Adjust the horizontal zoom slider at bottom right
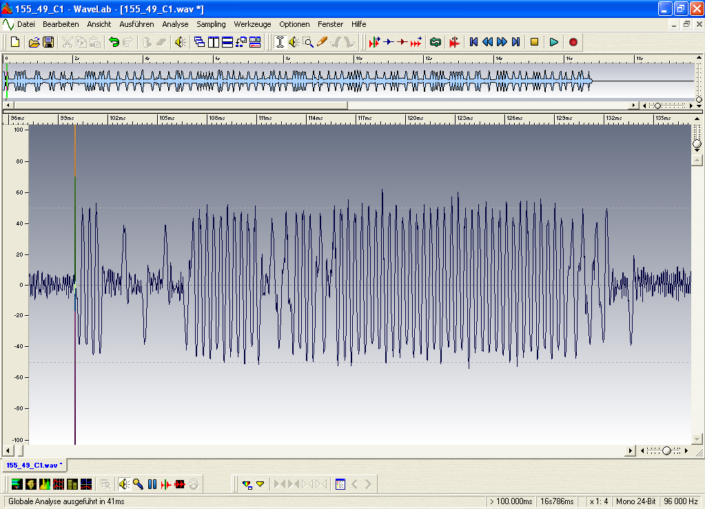 [666, 451]
